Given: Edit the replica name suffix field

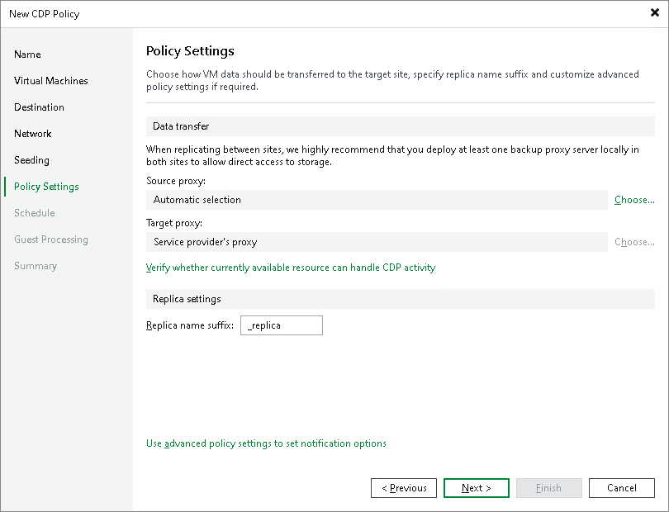Looking at the screenshot, I should [281, 325].
